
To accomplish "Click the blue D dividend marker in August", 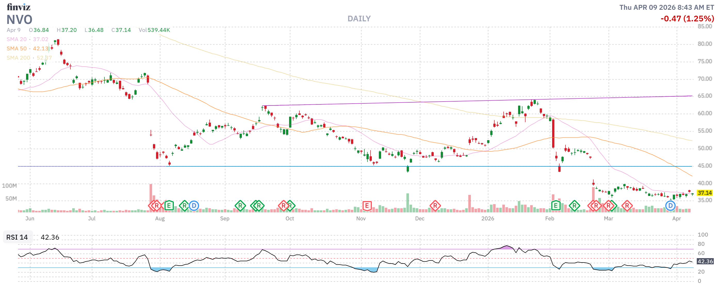I will (194, 206).
